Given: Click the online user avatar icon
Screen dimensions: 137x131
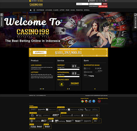Looking at the screenshot, I should click(62, 84).
